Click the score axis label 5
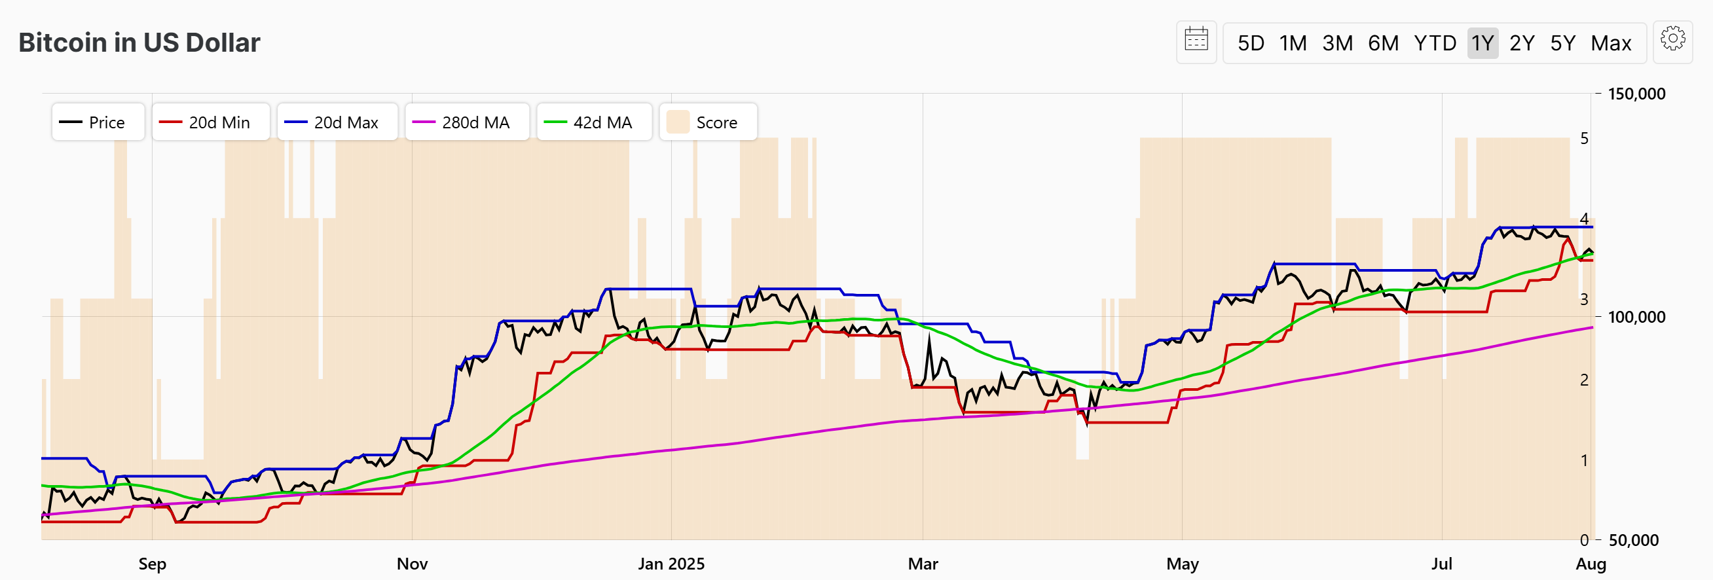Viewport: 1713px width, 580px height. click(x=1584, y=138)
